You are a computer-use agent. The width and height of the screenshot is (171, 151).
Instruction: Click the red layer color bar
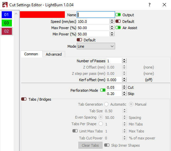(42, 15)
